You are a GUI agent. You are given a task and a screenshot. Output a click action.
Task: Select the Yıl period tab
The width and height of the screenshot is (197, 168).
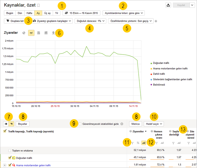(x=57, y=13)
